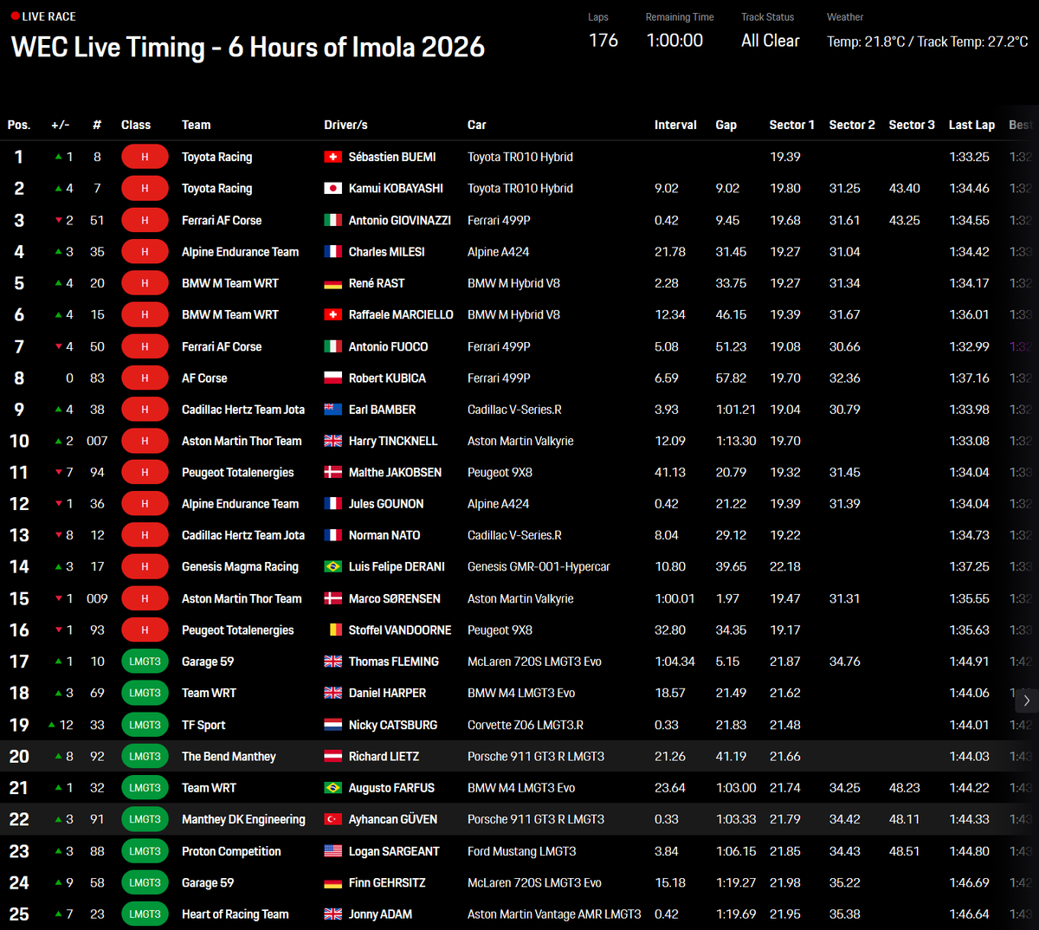Open driver Sébastien BUEMI's entry

[x=392, y=157]
